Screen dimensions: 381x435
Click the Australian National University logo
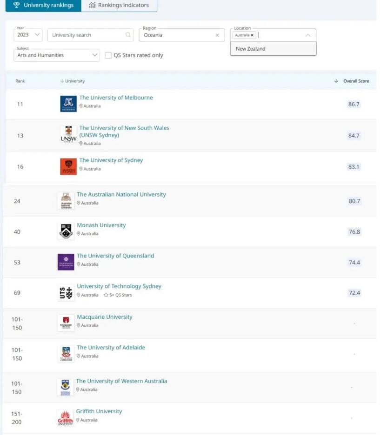66,201
